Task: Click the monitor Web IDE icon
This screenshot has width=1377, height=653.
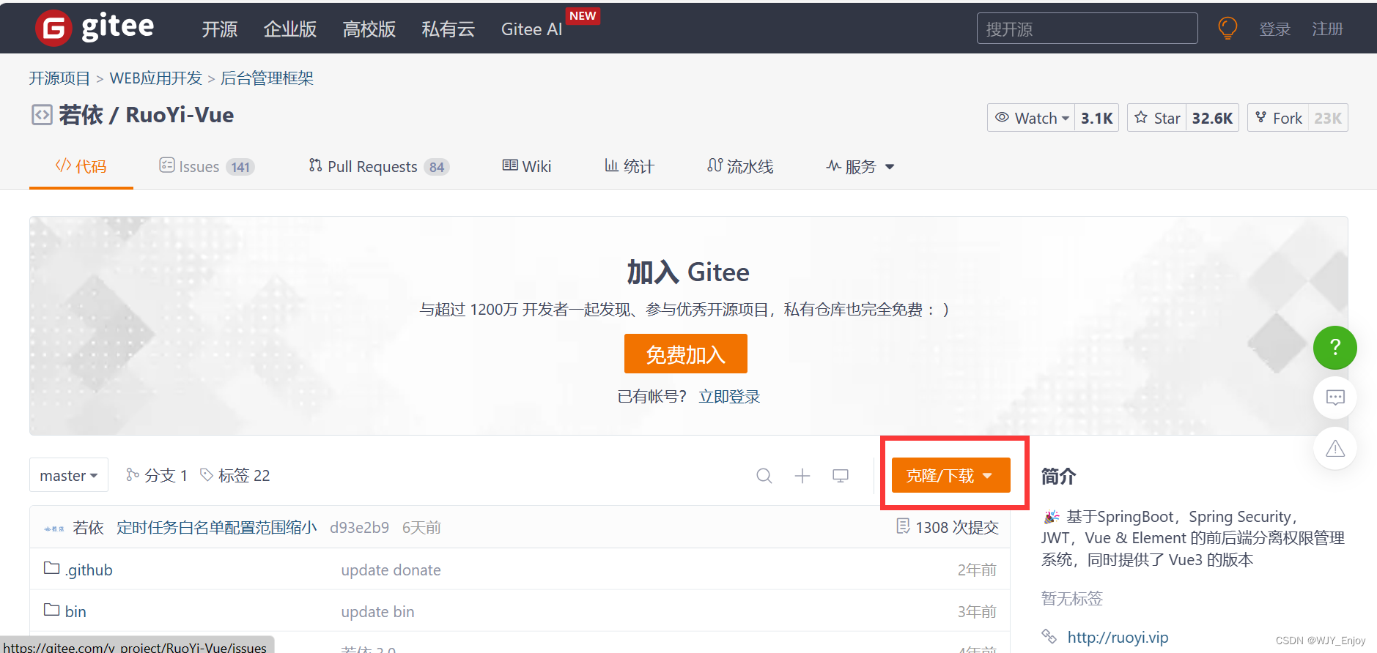Action: point(841,476)
